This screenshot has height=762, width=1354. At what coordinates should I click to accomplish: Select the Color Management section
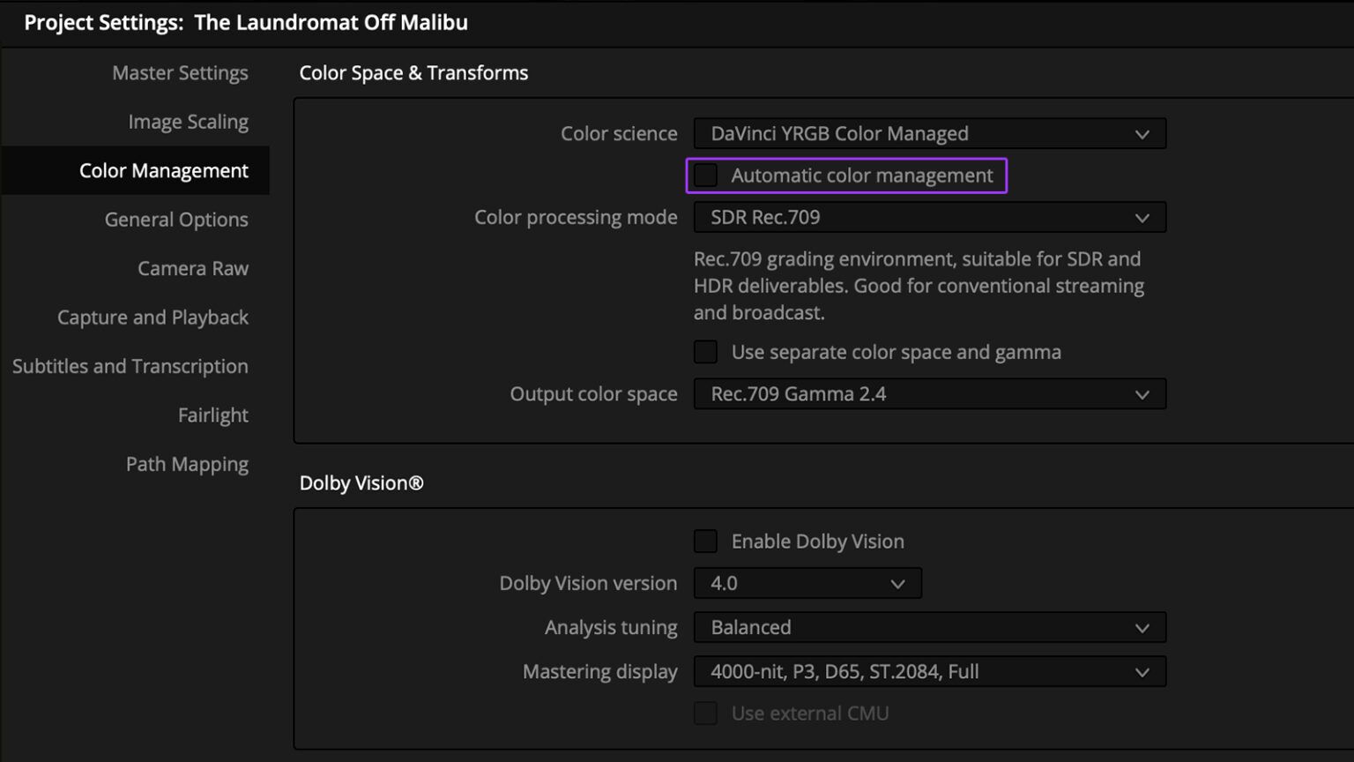(x=163, y=170)
